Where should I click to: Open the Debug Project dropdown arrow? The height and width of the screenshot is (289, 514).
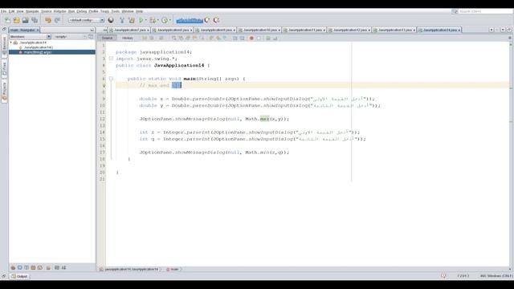pyautogui.click(x=157, y=20)
